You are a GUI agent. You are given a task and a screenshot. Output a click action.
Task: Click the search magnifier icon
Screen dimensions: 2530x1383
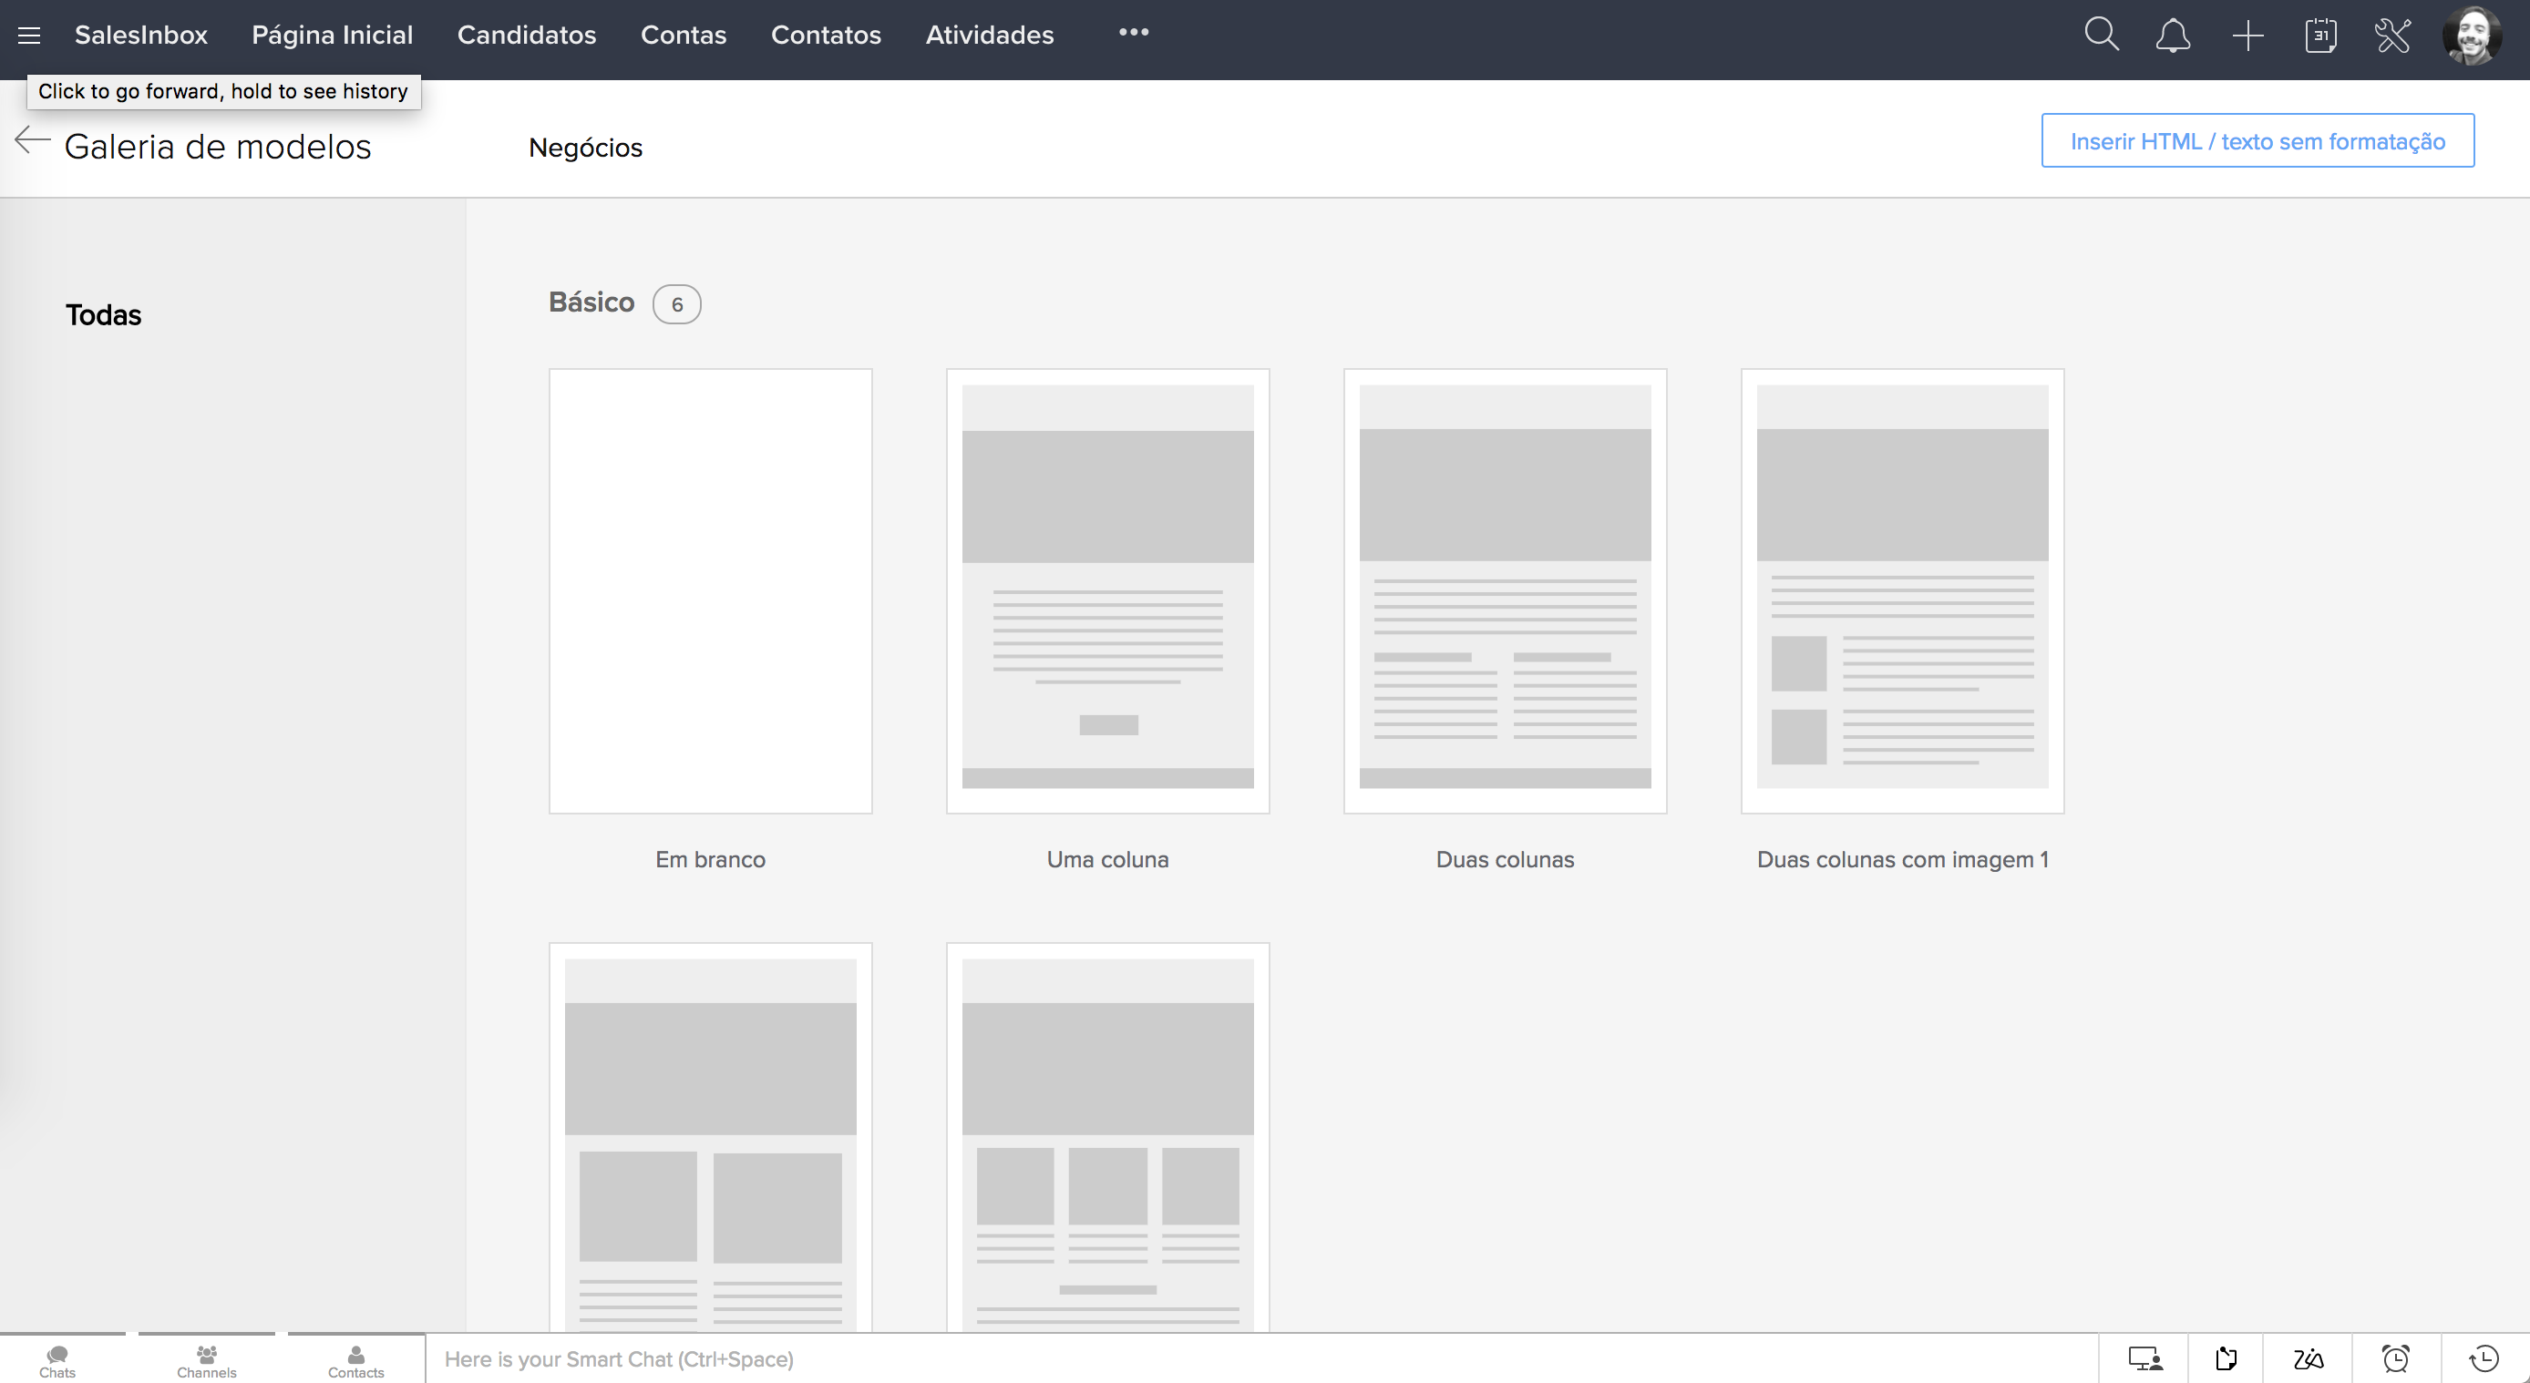tap(2101, 36)
